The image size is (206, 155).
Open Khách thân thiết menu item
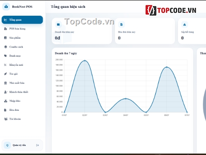coord(22,92)
